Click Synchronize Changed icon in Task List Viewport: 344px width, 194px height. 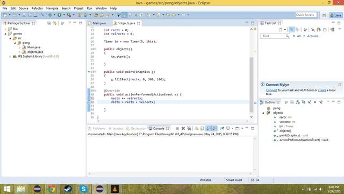point(332,30)
